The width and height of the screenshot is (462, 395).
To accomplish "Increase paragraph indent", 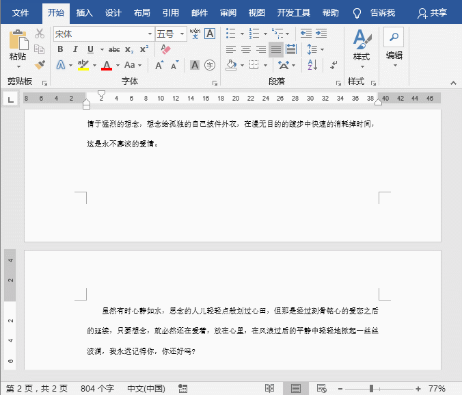I will point(321,34).
